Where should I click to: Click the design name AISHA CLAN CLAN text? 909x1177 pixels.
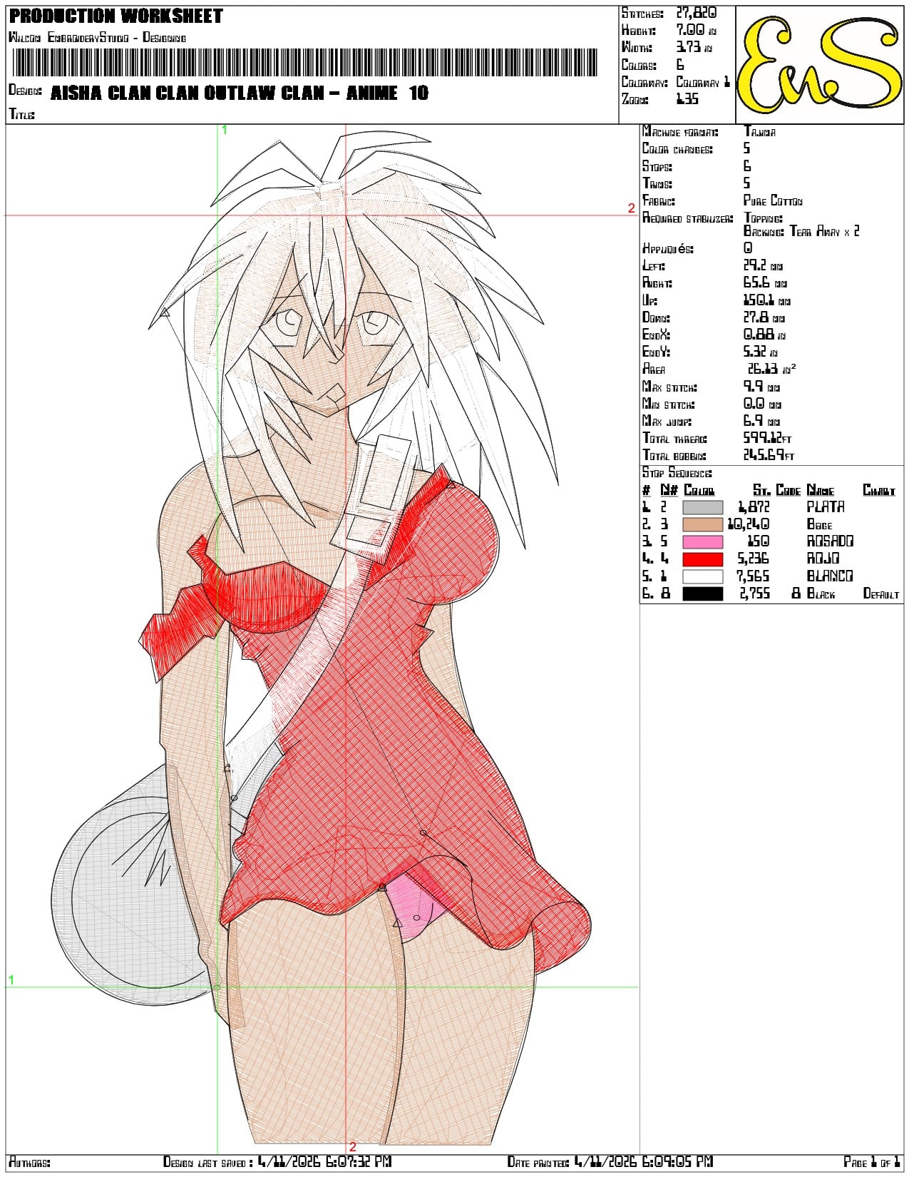tap(240, 93)
